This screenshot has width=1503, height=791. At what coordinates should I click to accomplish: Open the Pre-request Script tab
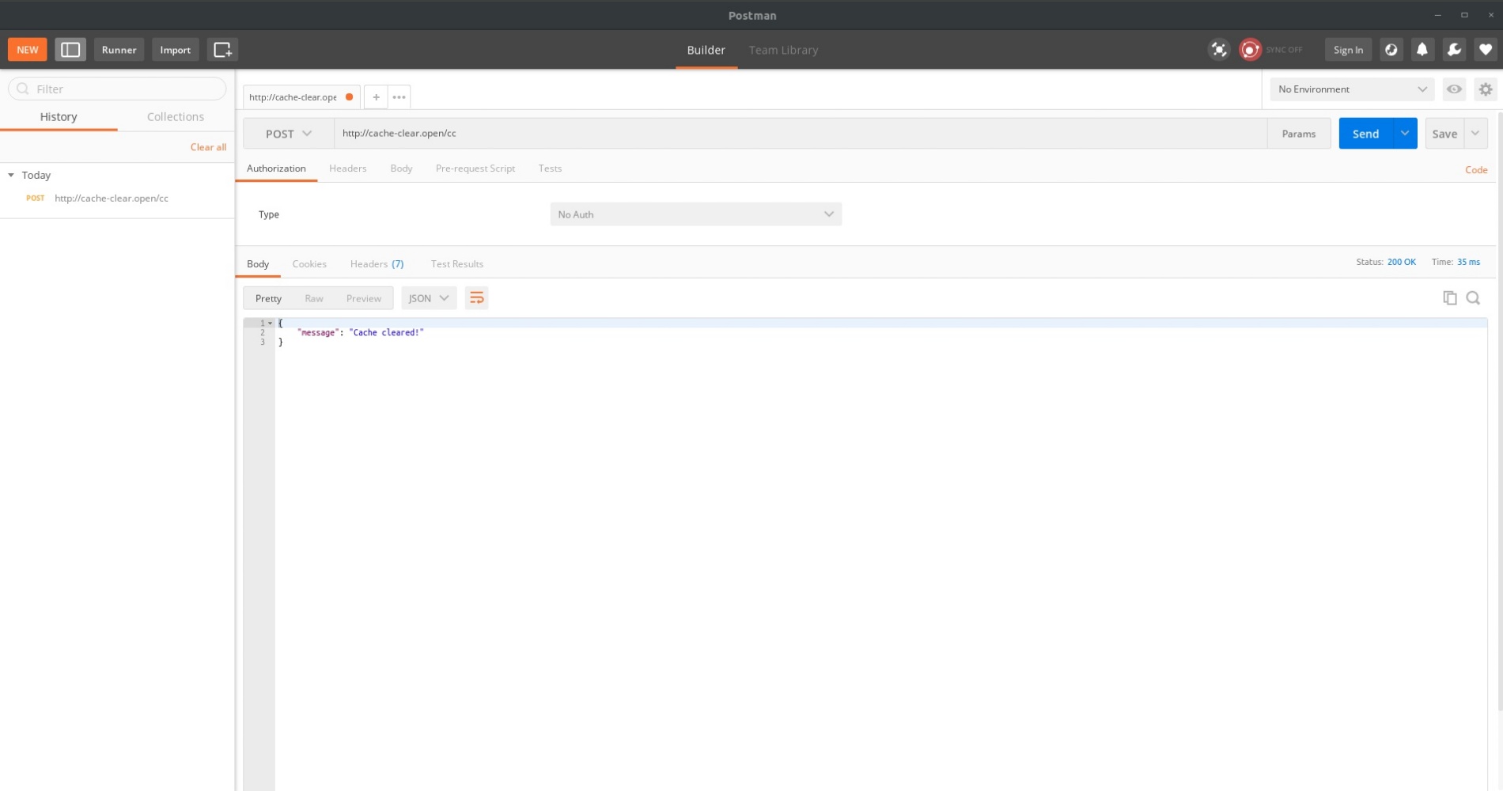click(x=475, y=168)
